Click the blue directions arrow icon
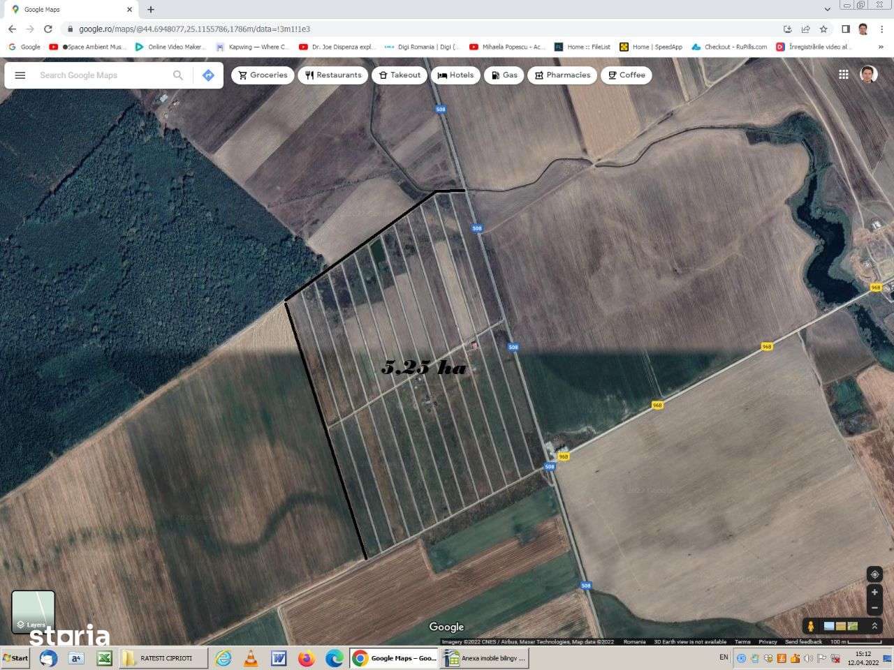The width and height of the screenshot is (894, 670). pyautogui.click(x=208, y=75)
